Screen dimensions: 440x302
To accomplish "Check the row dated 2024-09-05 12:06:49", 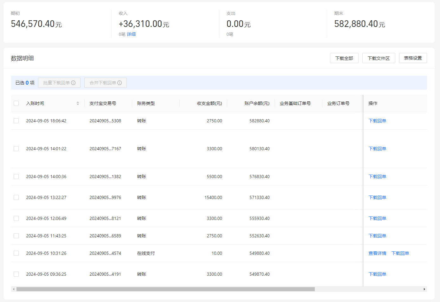I will pyautogui.click(x=16, y=218).
